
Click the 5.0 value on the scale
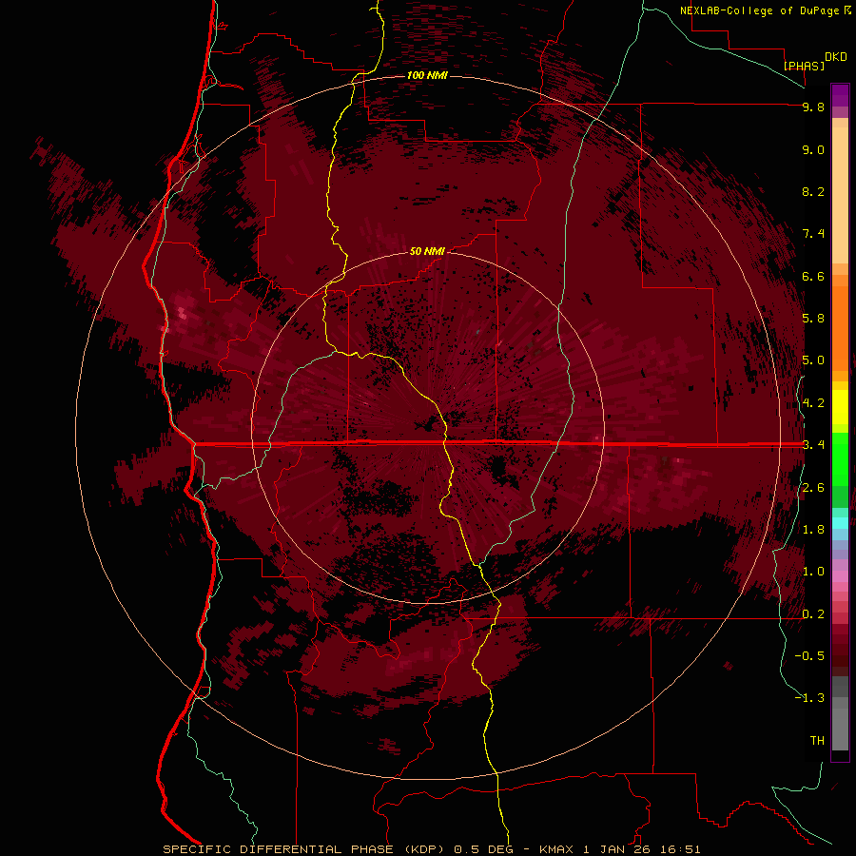point(813,360)
